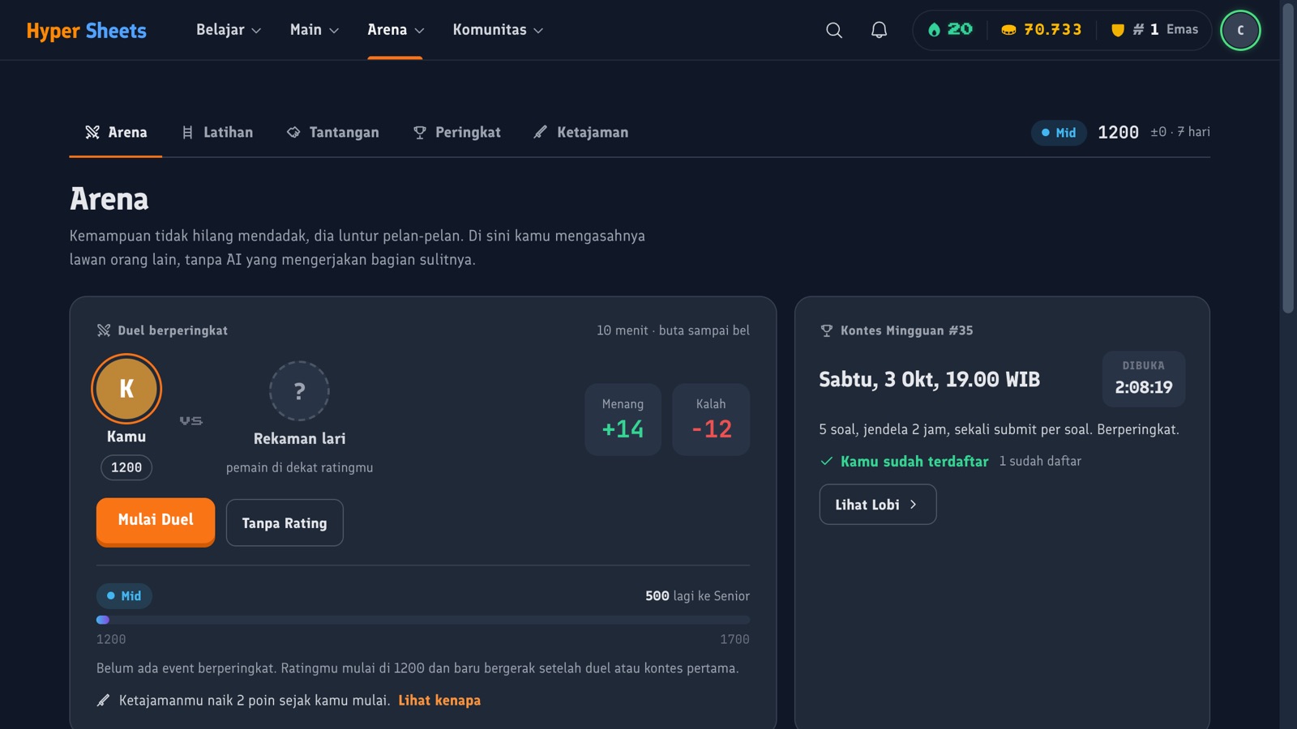Open the user avatar C
1297x729 pixels.
(1240, 30)
